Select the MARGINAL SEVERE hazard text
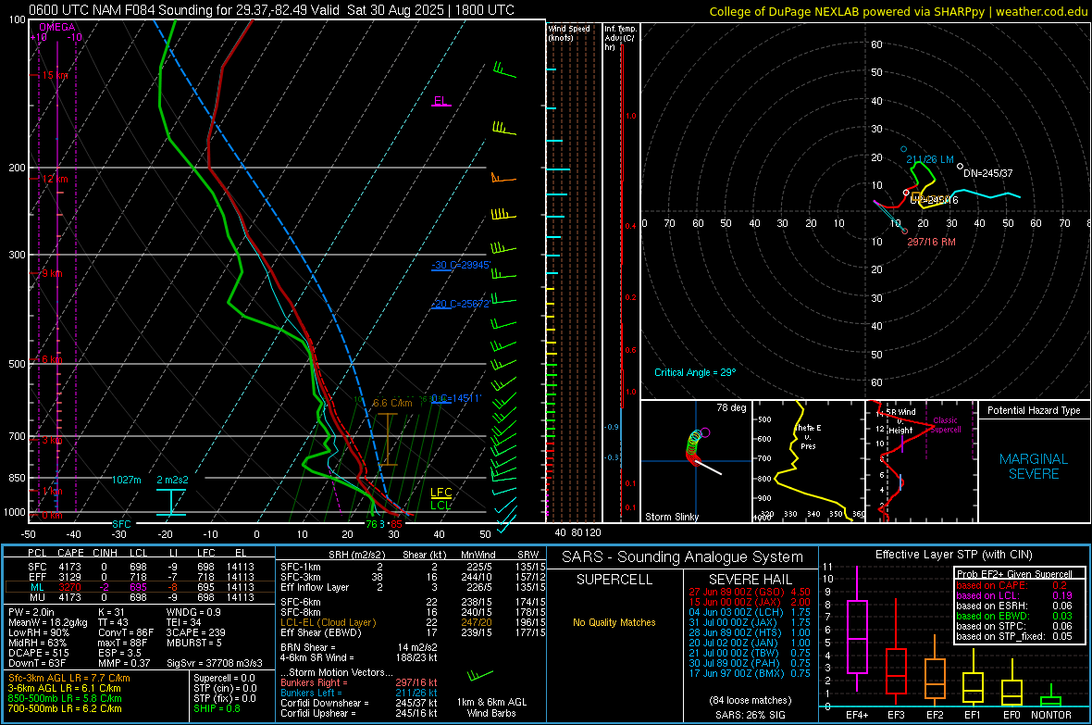Image resolution: width=1092 pixels, height=725 pixels. [1034, 467]
